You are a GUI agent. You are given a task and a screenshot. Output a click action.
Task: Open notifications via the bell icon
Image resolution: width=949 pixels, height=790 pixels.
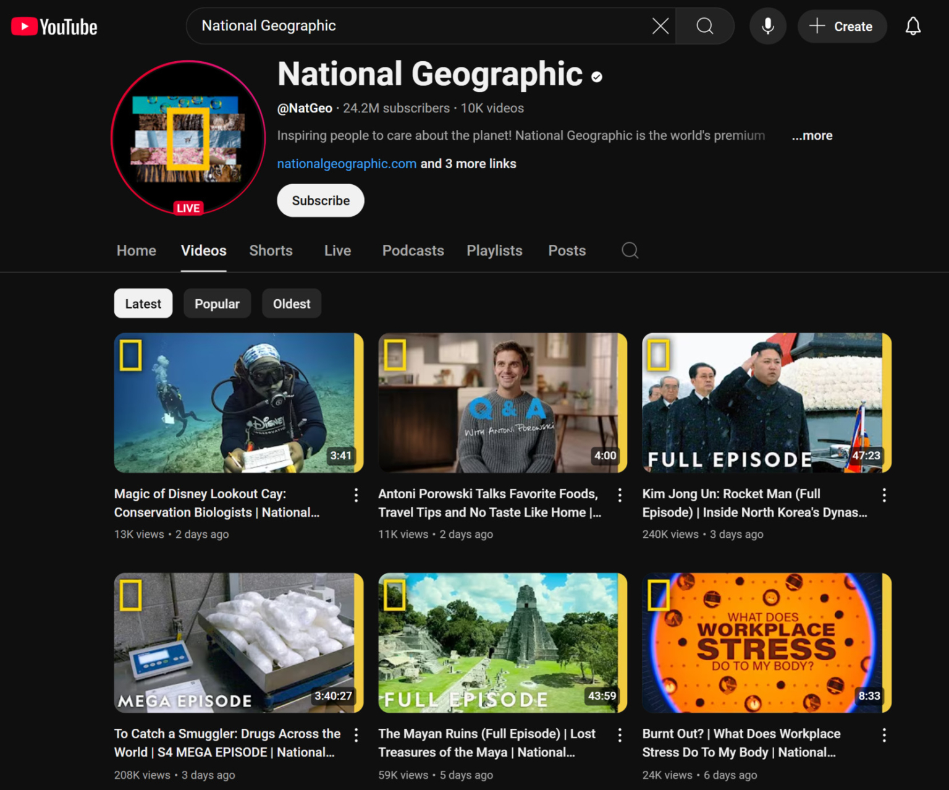point(913,26)
